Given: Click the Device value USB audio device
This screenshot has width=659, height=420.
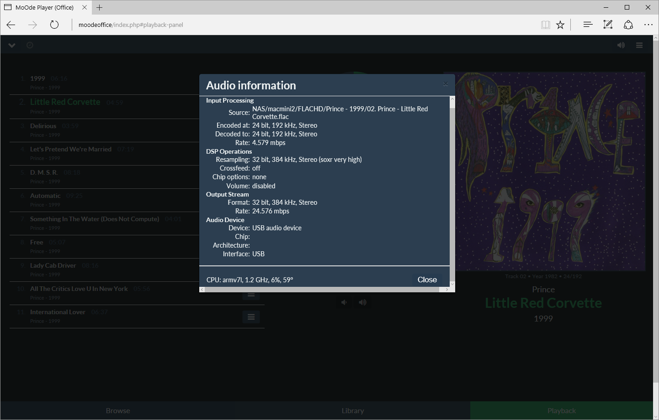Looking at the screenshot, I should 277,228.
